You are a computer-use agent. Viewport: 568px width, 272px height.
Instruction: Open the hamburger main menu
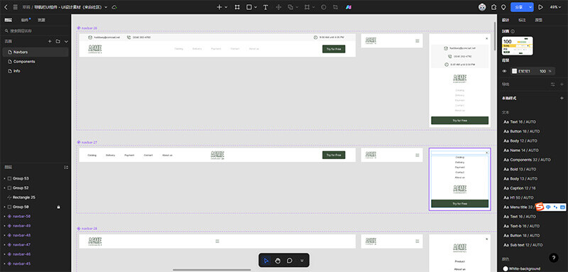coord(15,7)
